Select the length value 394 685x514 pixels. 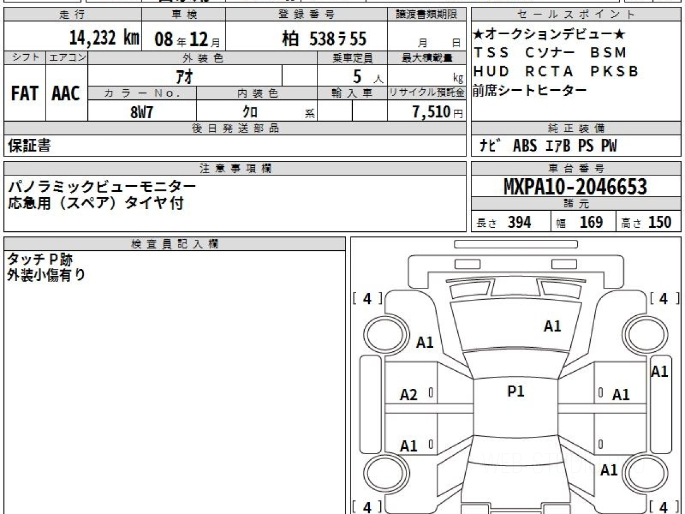point(519,222)
